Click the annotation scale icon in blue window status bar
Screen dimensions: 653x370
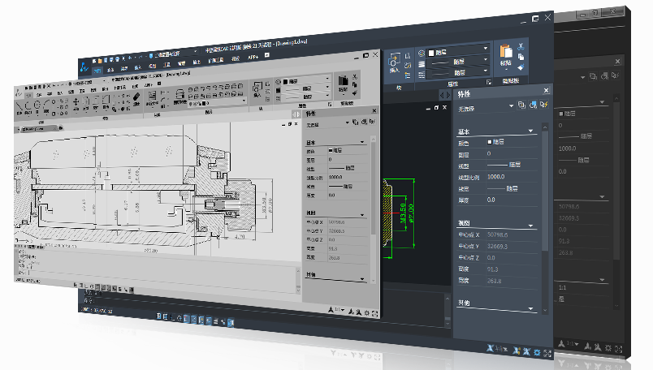pyautogui.click(x=491, y=348)
